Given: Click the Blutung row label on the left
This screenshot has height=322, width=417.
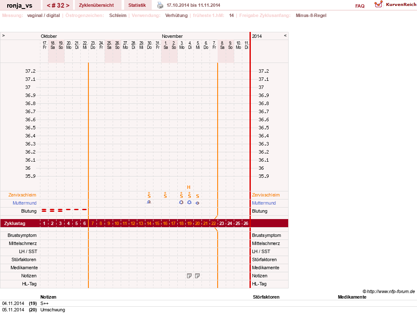Looking at the screenshot, I should point(29,211).
